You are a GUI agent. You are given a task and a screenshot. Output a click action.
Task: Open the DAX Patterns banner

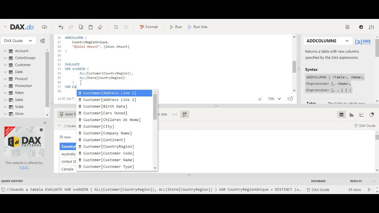click(x=25, y=142)
